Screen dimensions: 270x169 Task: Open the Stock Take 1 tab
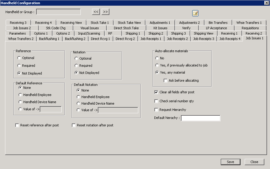point(100,23)
